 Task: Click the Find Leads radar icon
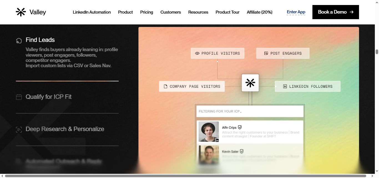[19, 41]
